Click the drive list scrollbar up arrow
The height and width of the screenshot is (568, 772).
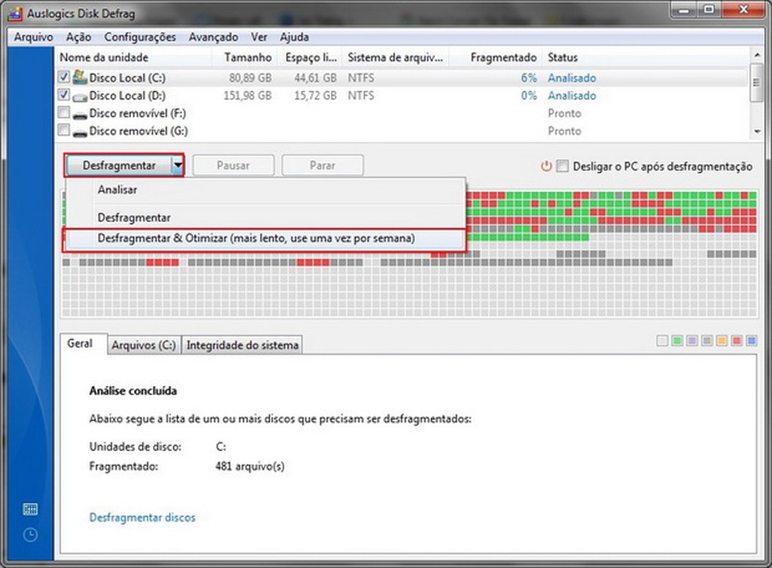pos(757,53)
